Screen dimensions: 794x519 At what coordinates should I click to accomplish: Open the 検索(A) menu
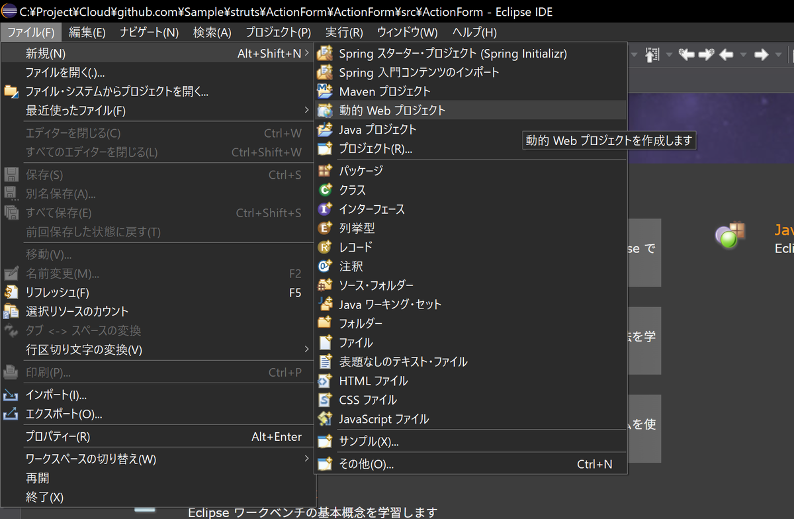click(x=212, y=32)
